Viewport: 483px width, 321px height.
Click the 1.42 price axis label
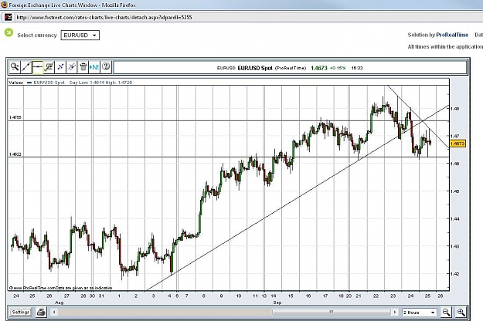click(454, 274)
